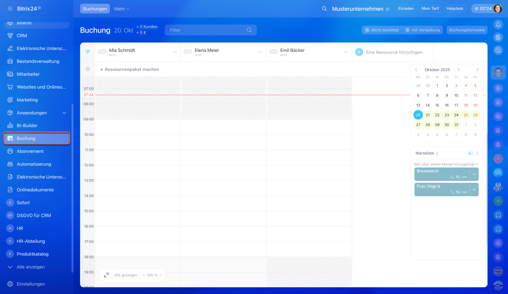Expand the Anwendungen sidebar section
The height and width of the screenshot is (294, 508).
[64, 113]
